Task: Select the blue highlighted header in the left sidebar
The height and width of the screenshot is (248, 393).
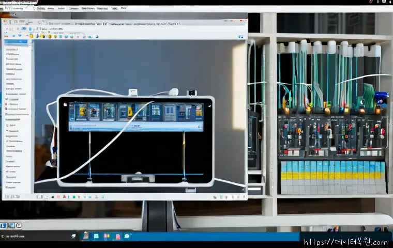Action: click(x=16, y=41)
